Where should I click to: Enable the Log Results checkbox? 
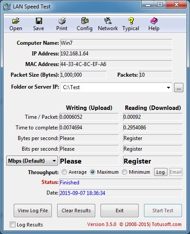(x=12, y=224)
